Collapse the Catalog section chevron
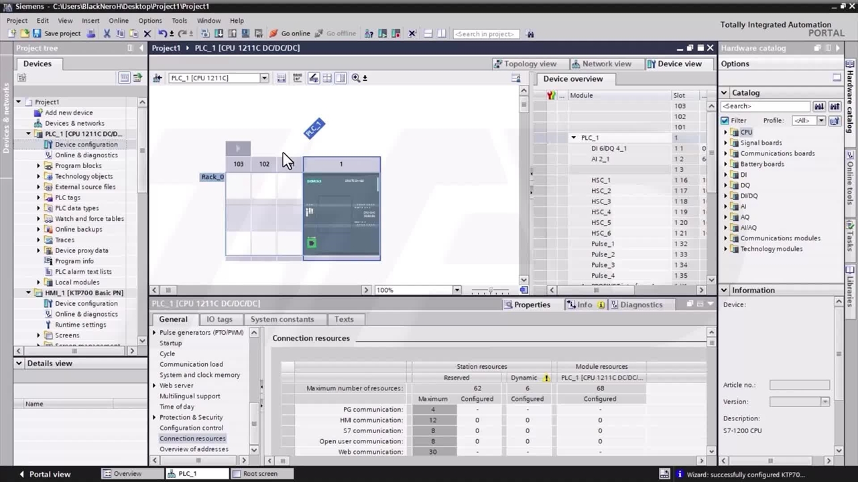The image size is (858, 482). pyautogui.click(x=724, y=93)
